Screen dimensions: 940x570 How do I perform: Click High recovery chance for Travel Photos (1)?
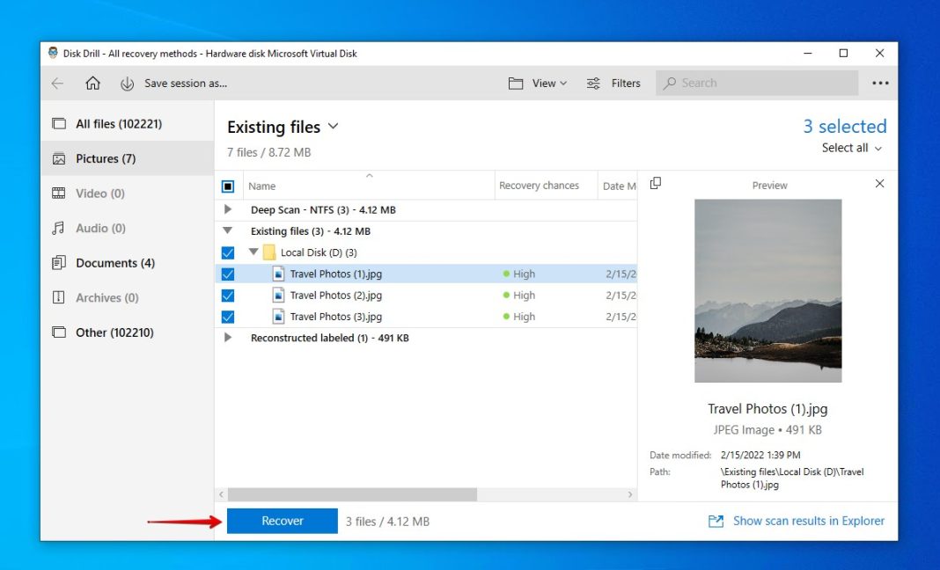[x=519, y=274]
